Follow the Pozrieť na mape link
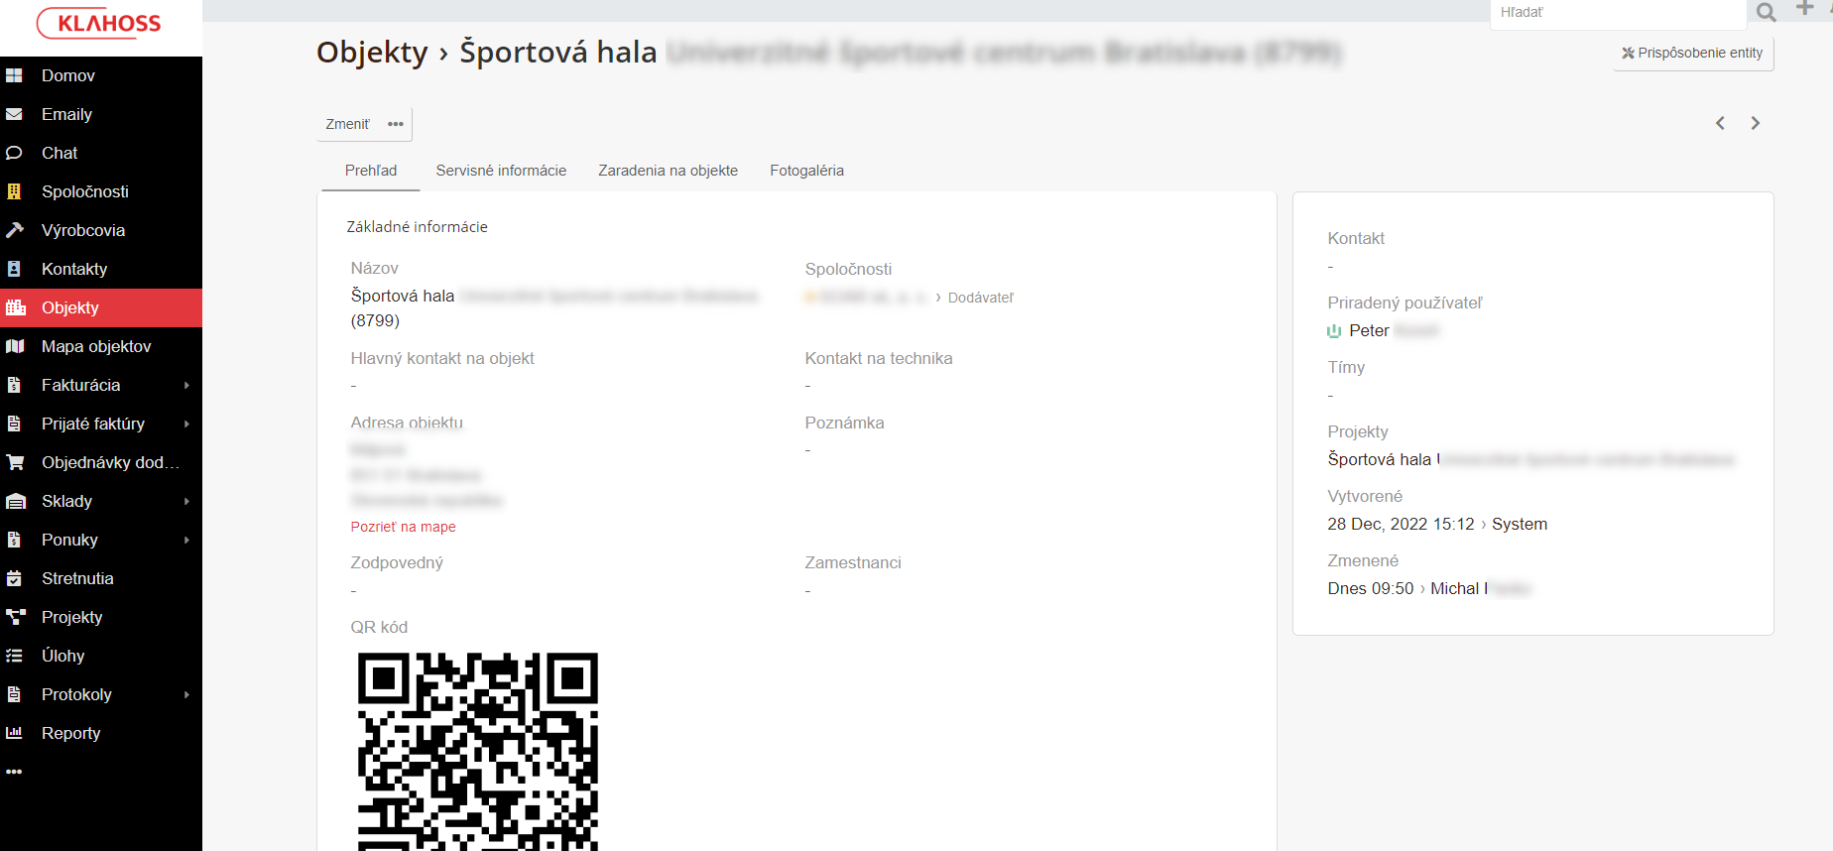Image resolution: width=1833 pixels, height=851 pixels. point(403,527)
